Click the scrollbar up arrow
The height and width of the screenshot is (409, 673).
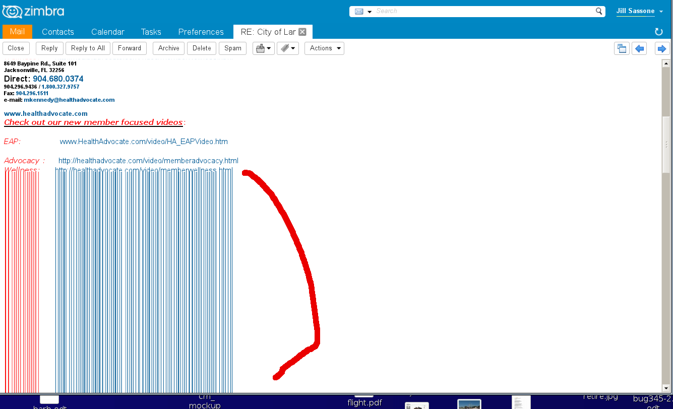click(x=666, y=62)
